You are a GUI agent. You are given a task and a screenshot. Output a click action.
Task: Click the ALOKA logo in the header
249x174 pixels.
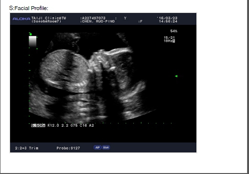pyautogui.click(x=22, y=19)
